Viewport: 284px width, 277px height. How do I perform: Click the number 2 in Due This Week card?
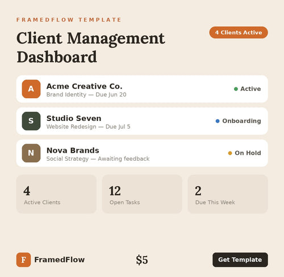coord(198,191)
